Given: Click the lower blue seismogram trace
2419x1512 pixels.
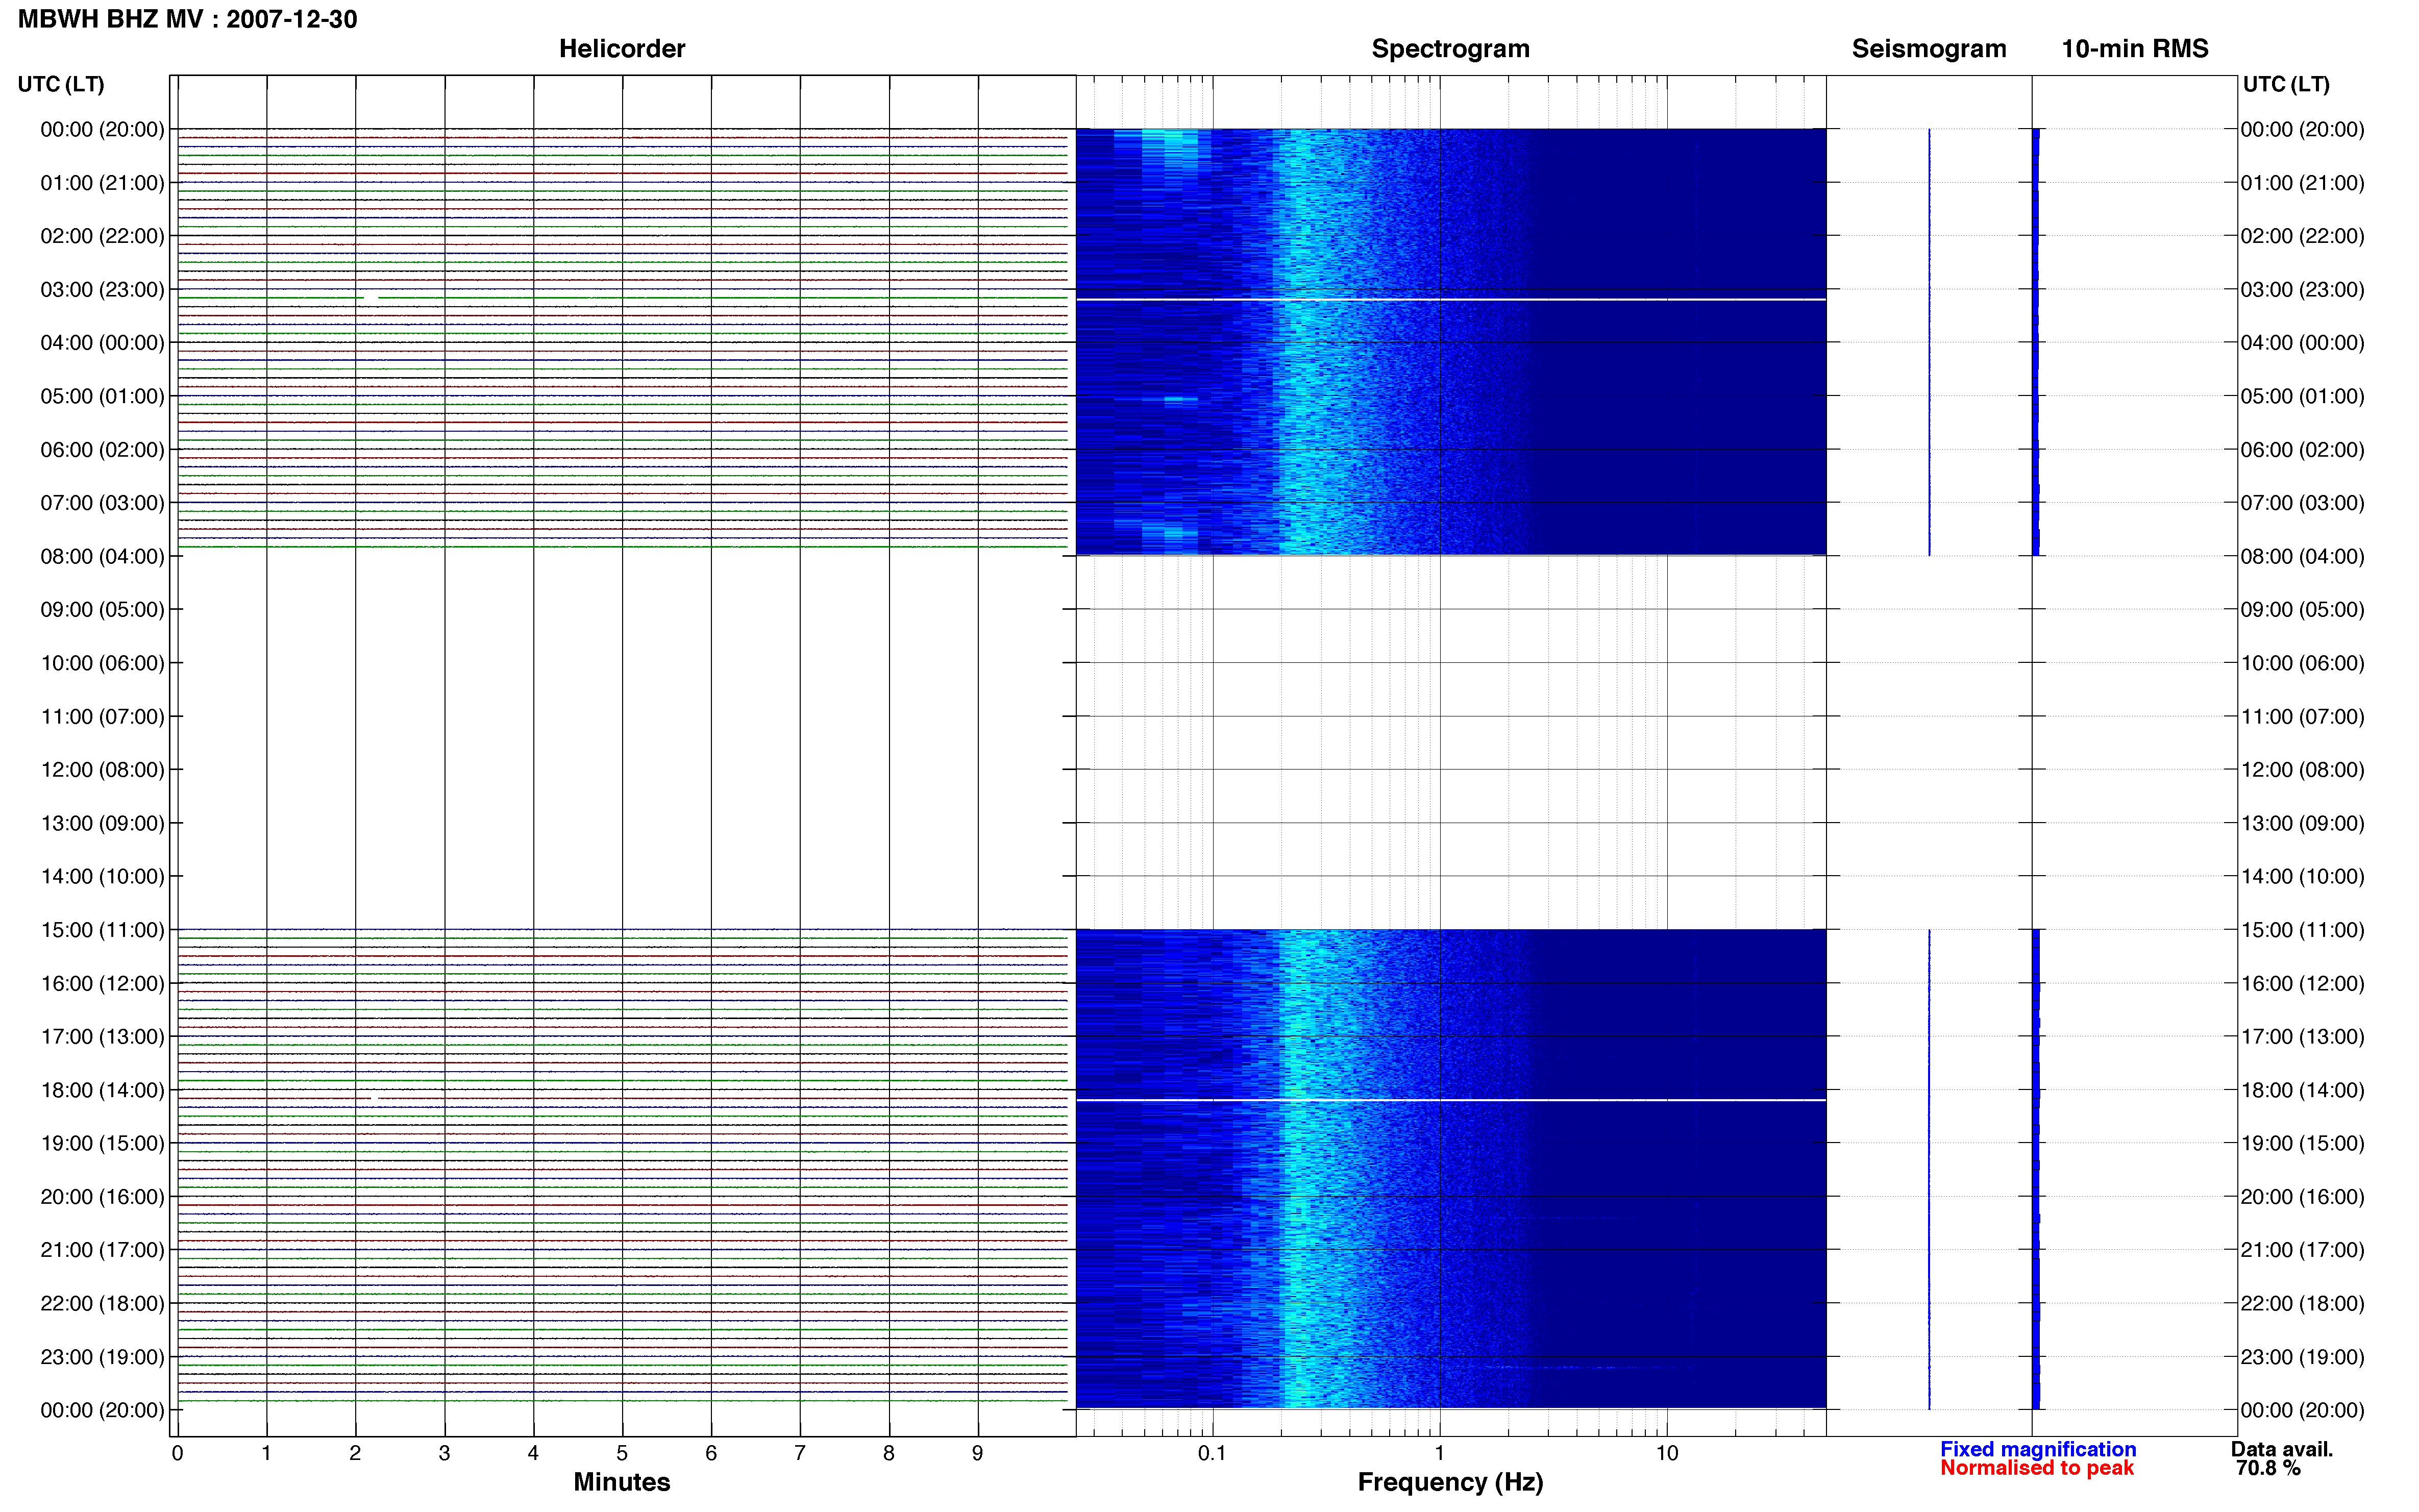Looking at the screenshot, I should [1929, 1169].
